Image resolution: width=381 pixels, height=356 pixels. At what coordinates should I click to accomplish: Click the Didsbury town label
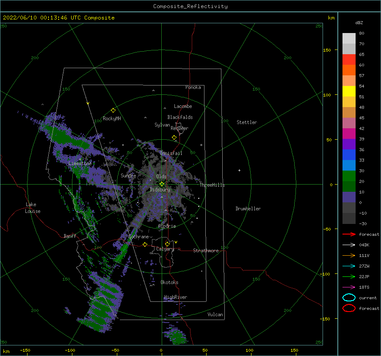[x=160, y=190]
